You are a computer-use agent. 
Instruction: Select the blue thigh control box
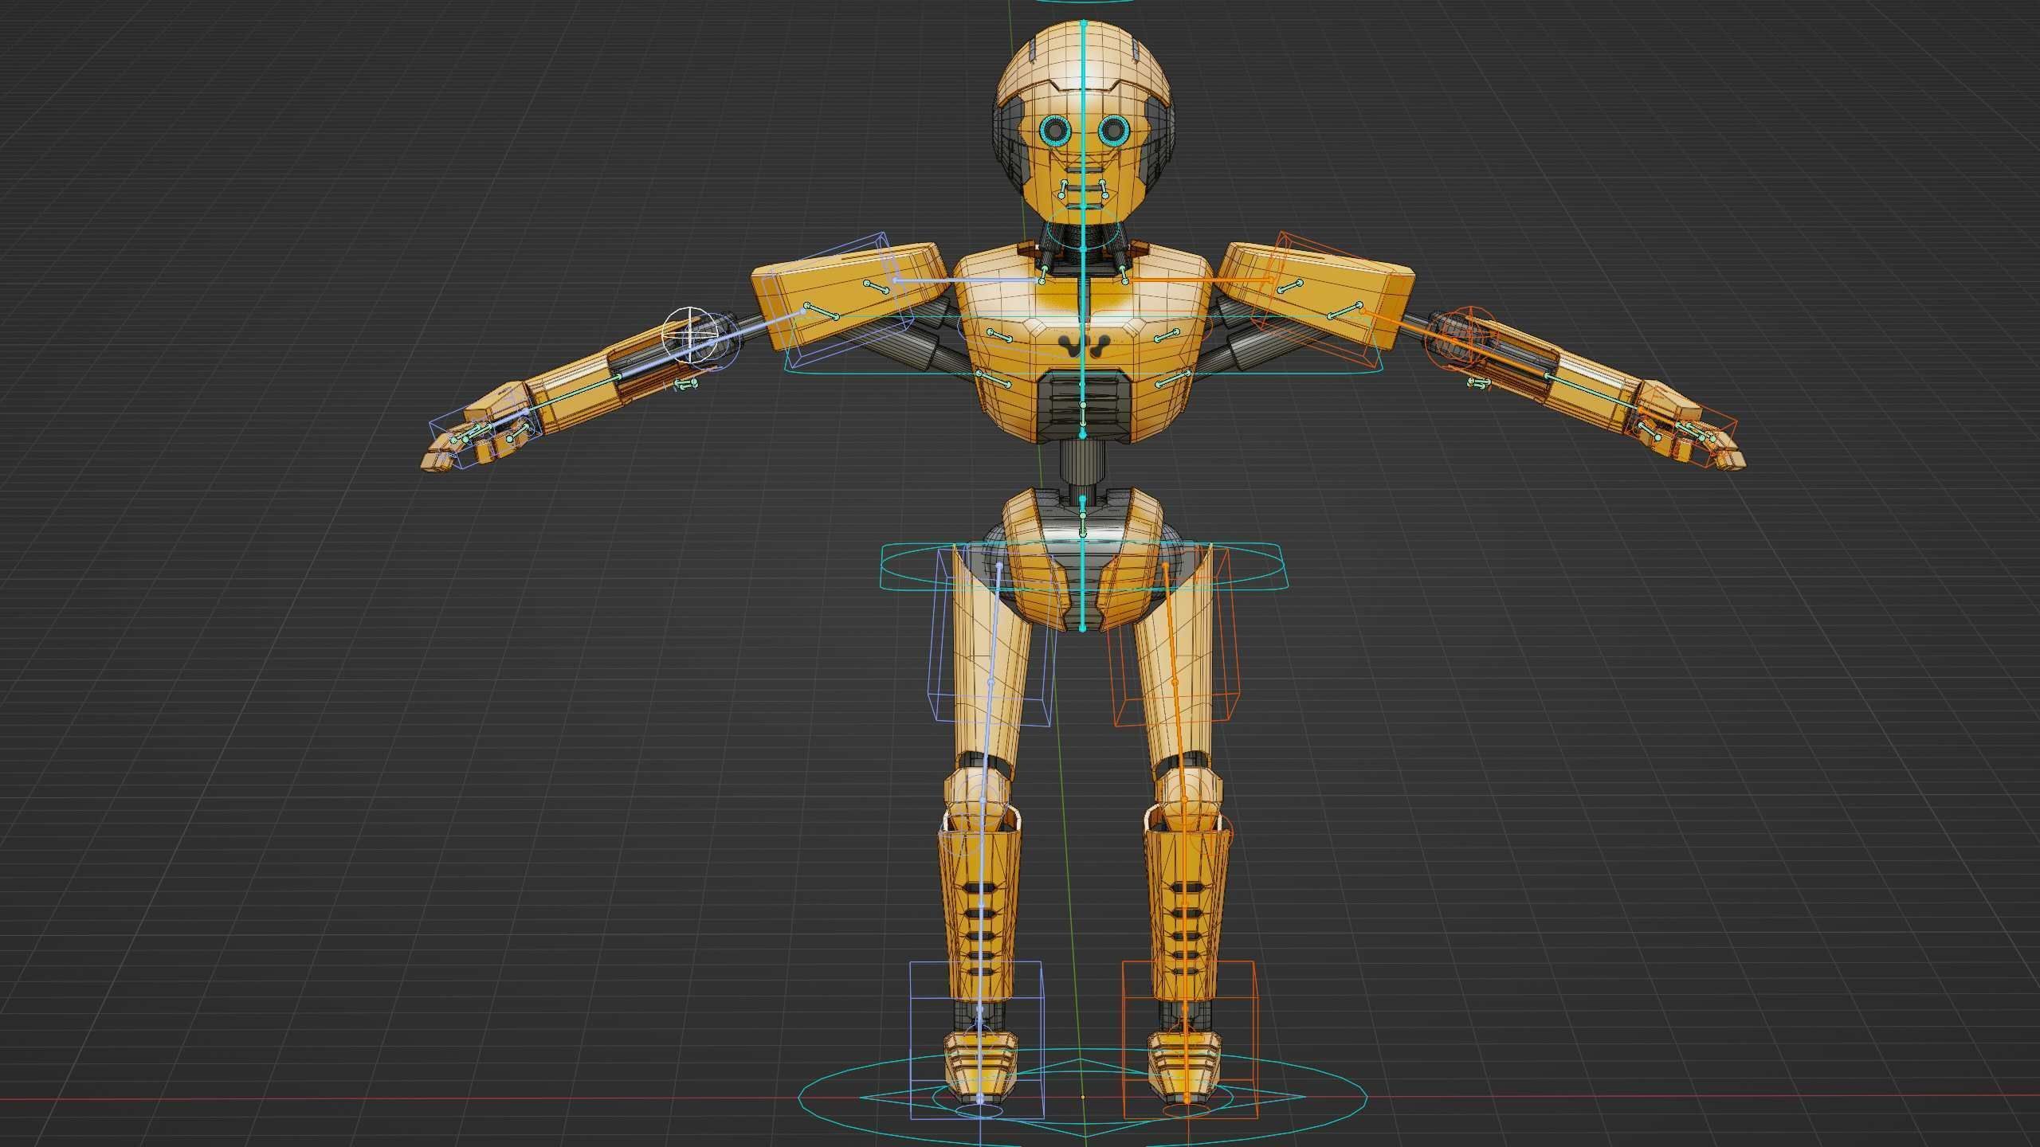991,636
